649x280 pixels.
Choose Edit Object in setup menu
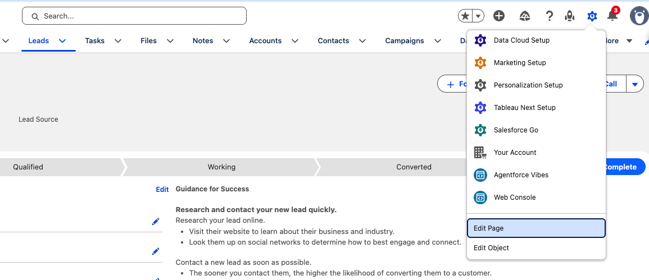pyautogui.click(x=536, y=248)
